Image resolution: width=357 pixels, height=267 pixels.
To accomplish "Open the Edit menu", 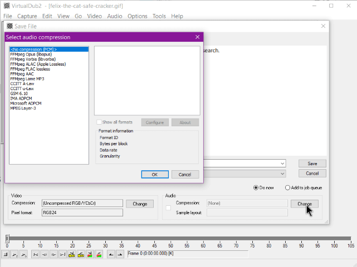I will [x=47, y=16].
